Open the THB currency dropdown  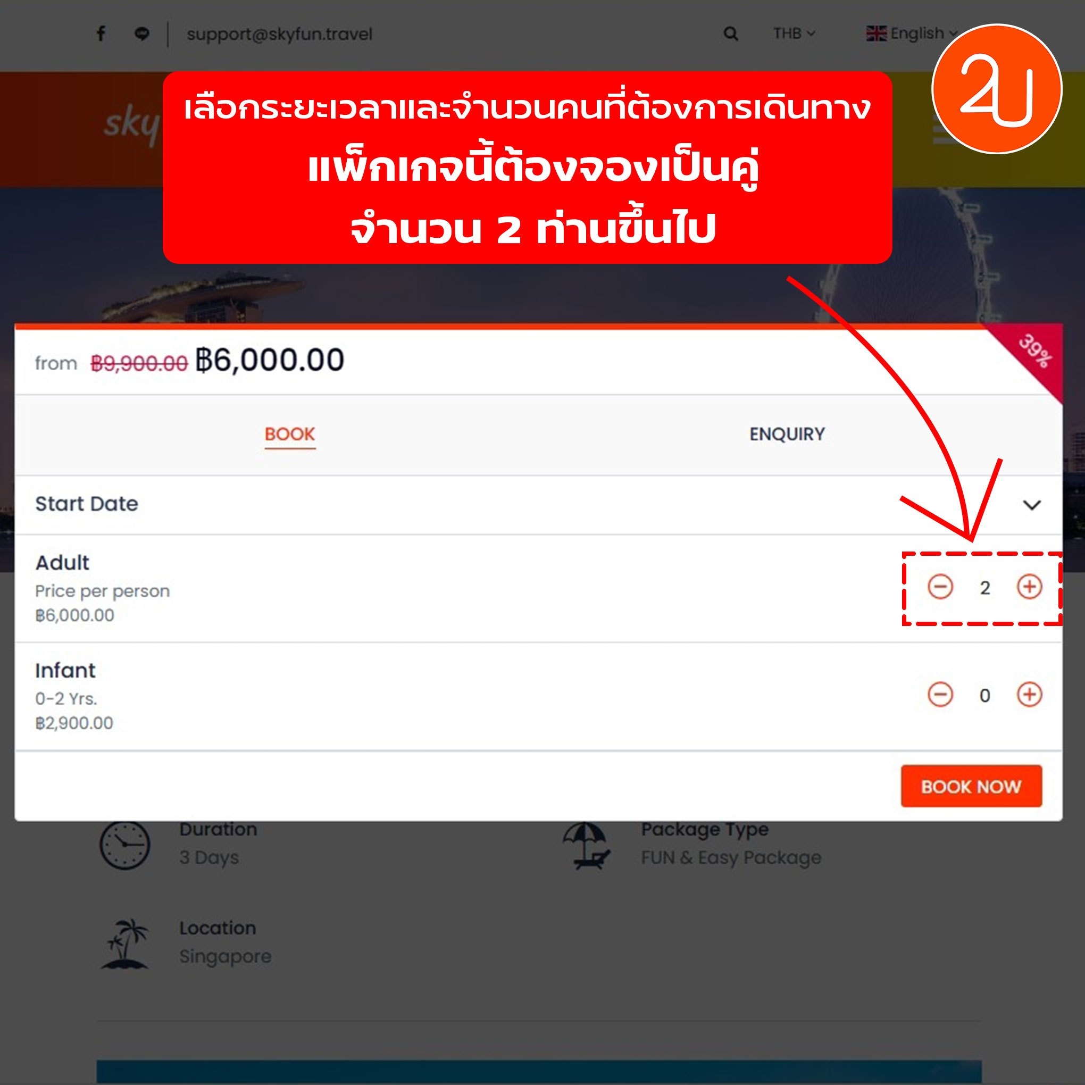(x=794, y=34)
